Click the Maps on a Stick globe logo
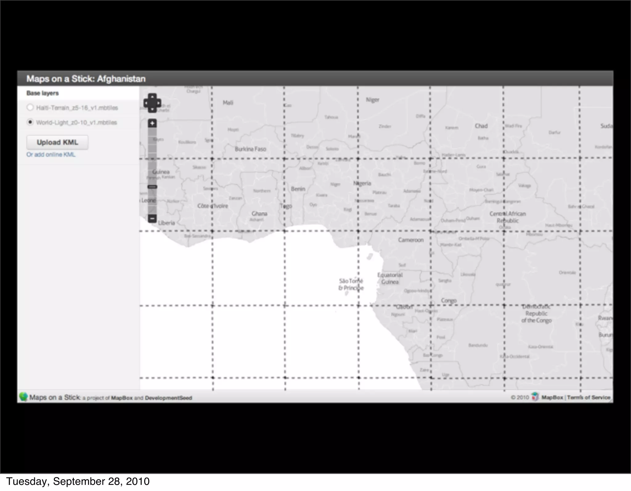The image size is (631, 491). [23, 397]
